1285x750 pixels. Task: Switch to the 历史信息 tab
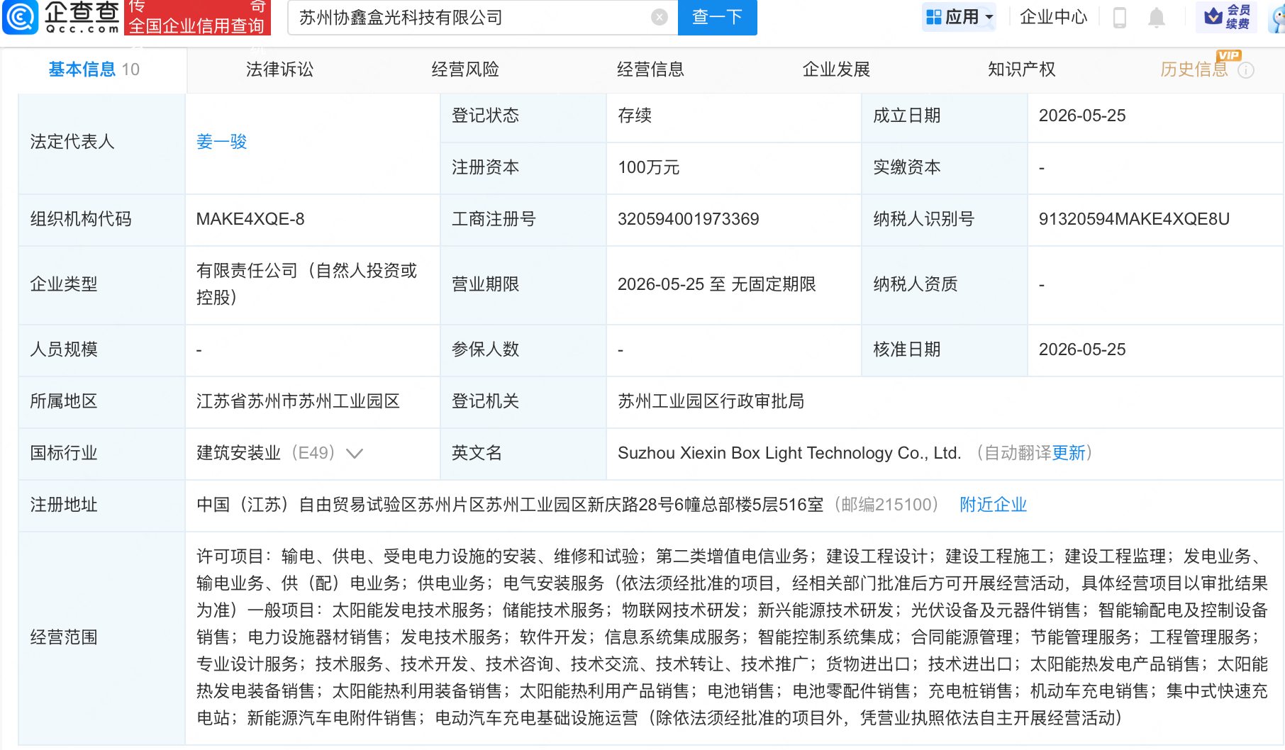point(1194,69)
